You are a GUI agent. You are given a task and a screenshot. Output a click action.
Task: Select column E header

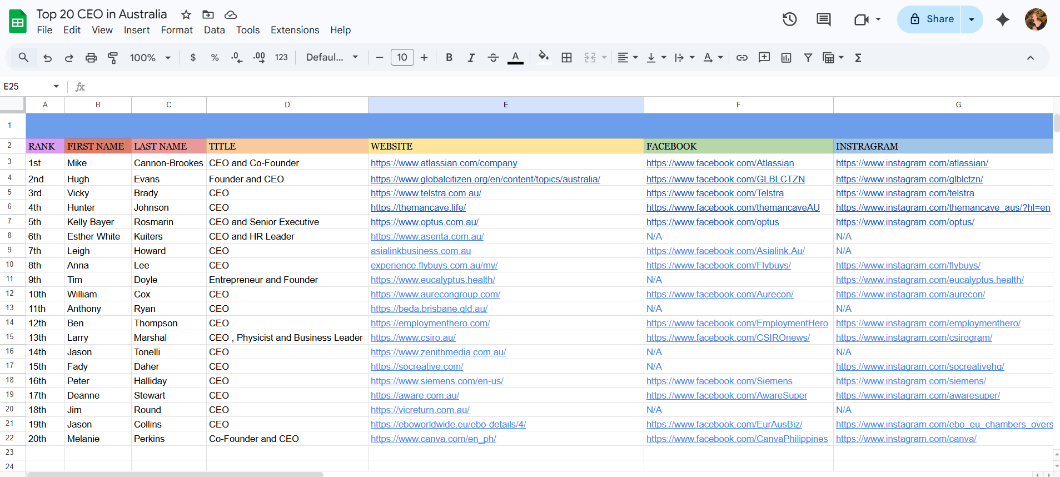pos(506,105)
